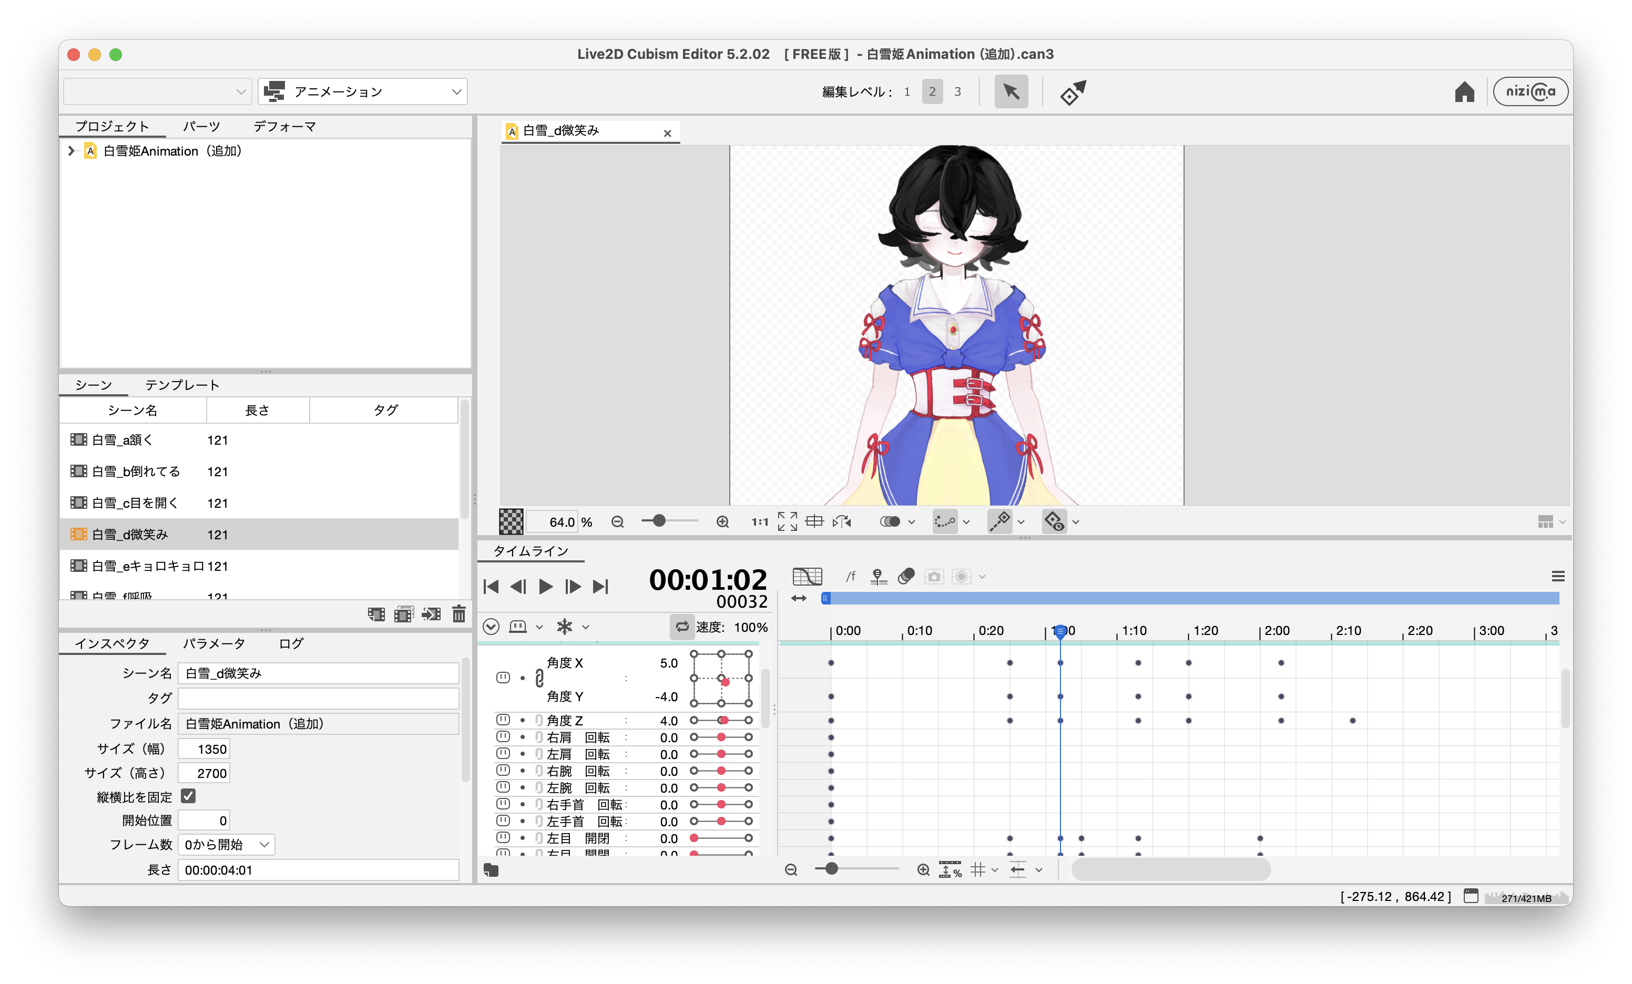The image size is (1632, 984).
Task: Set edit level to 3
Action: coord(957,91)
